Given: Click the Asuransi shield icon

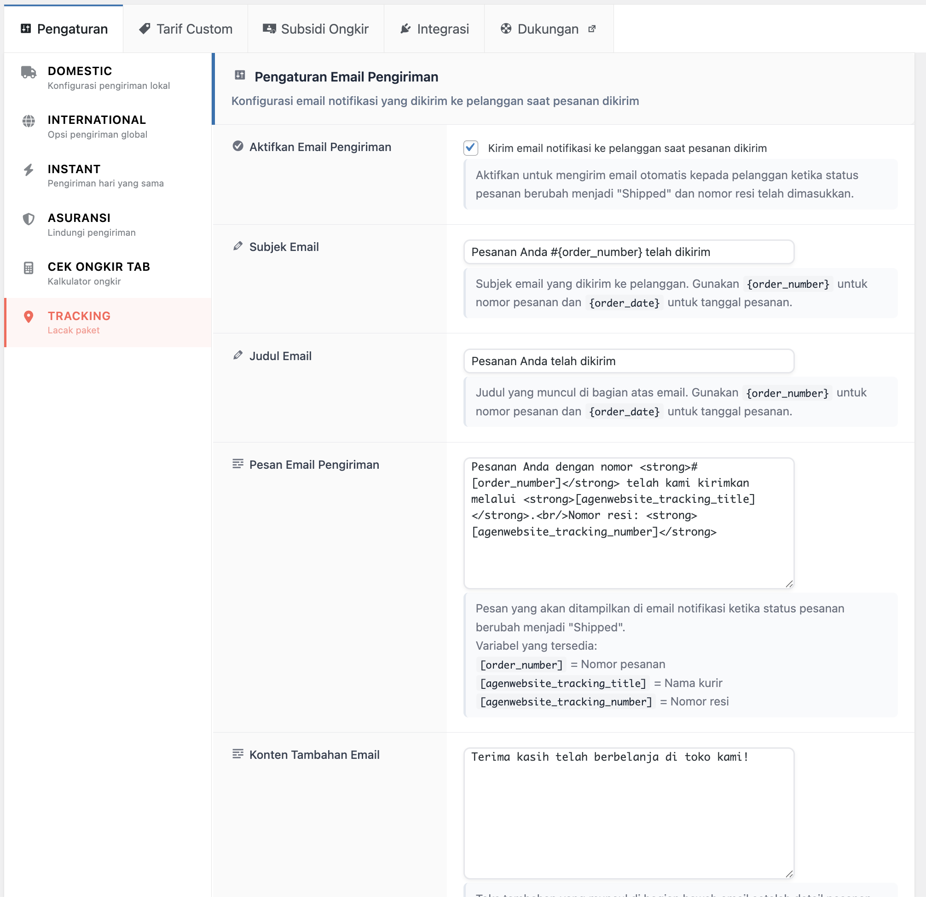Looking at the screenshot, I should pos(29,219).
